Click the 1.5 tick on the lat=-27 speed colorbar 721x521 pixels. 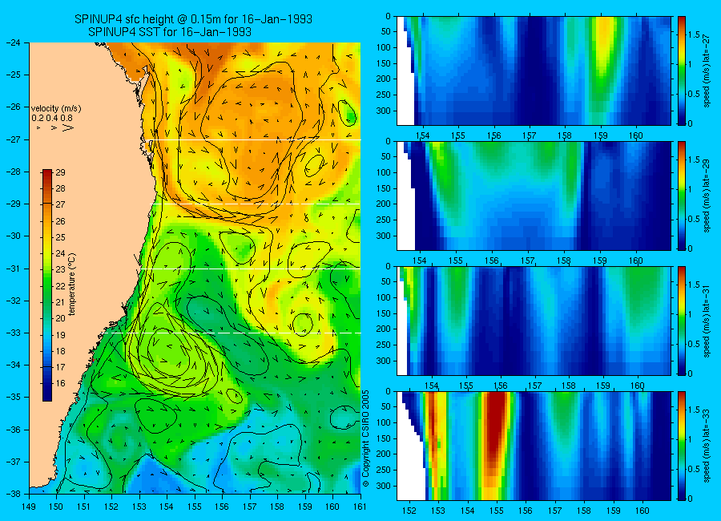(694, 35)
